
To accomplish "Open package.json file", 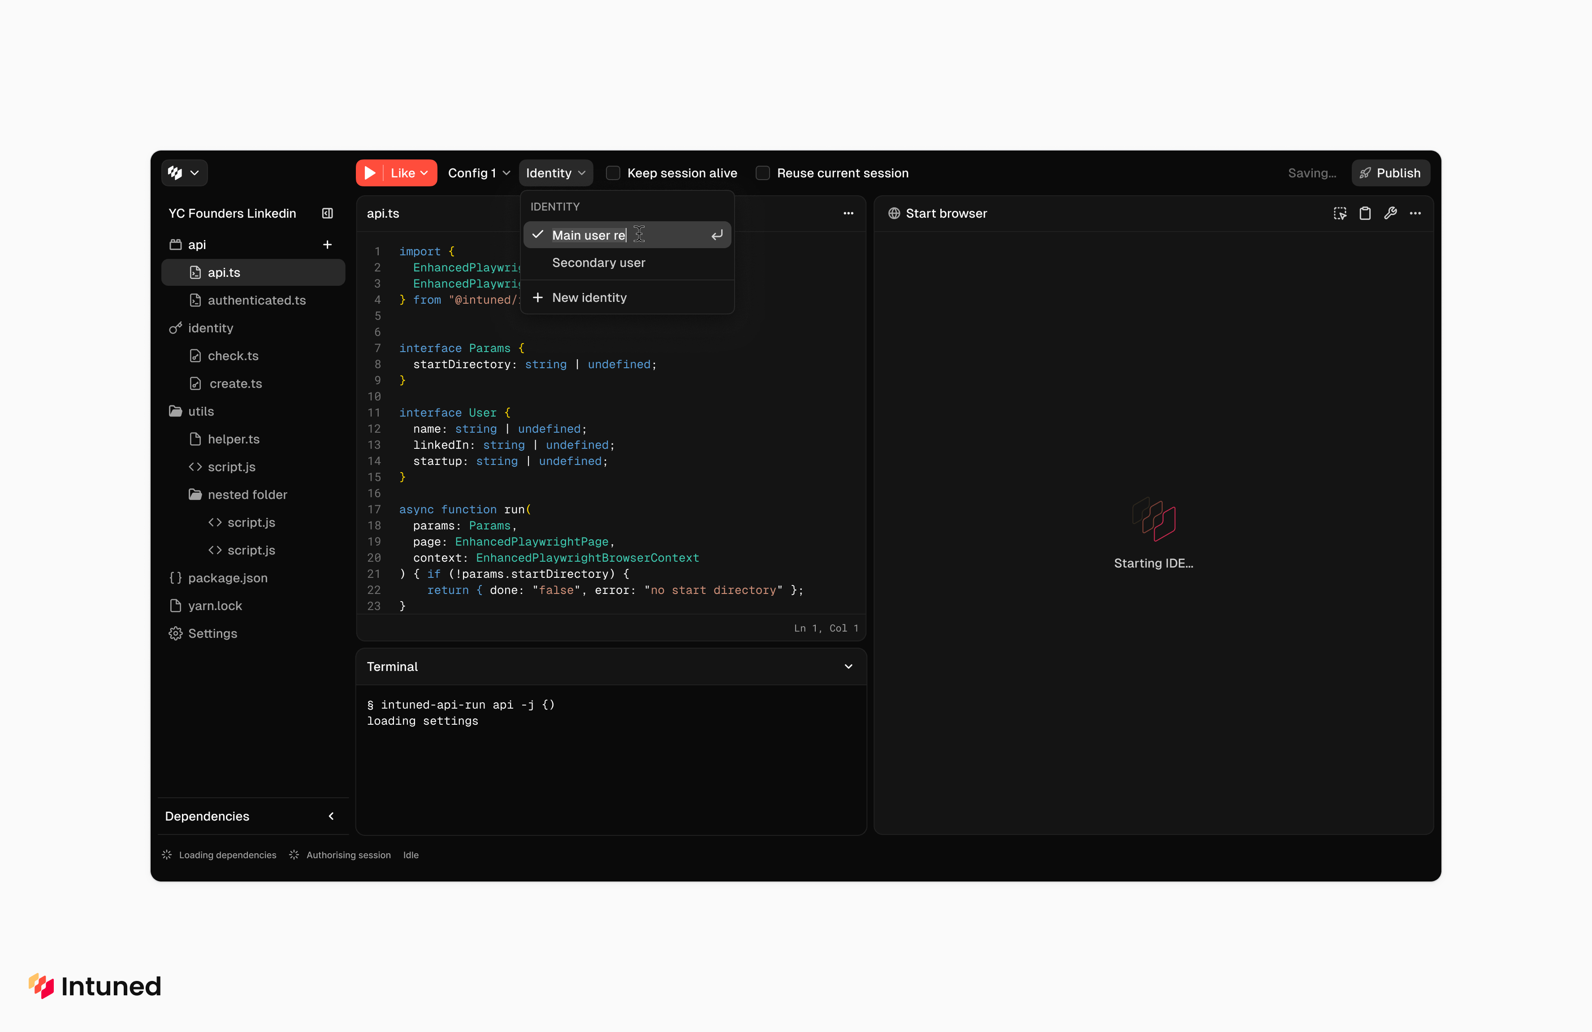I will pos(253,578).
